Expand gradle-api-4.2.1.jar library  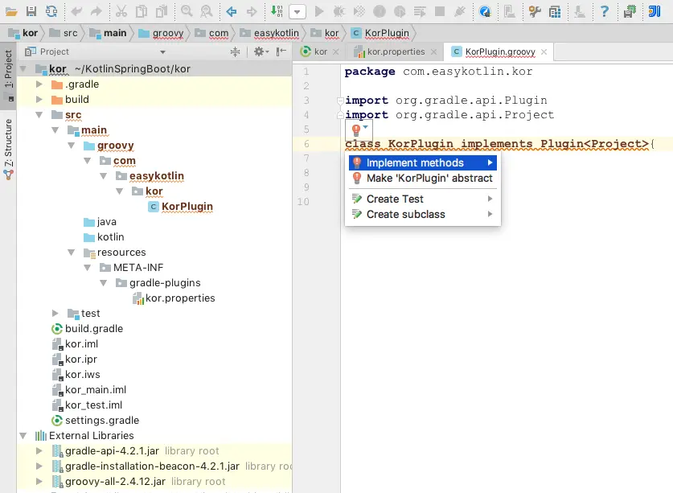[39, 451]
